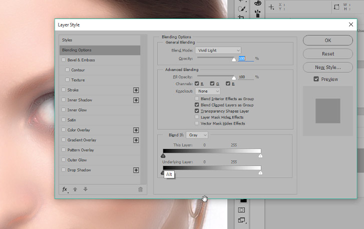
Task: Uncheck the G channel checkbox
Action: (x=212, y=83)
